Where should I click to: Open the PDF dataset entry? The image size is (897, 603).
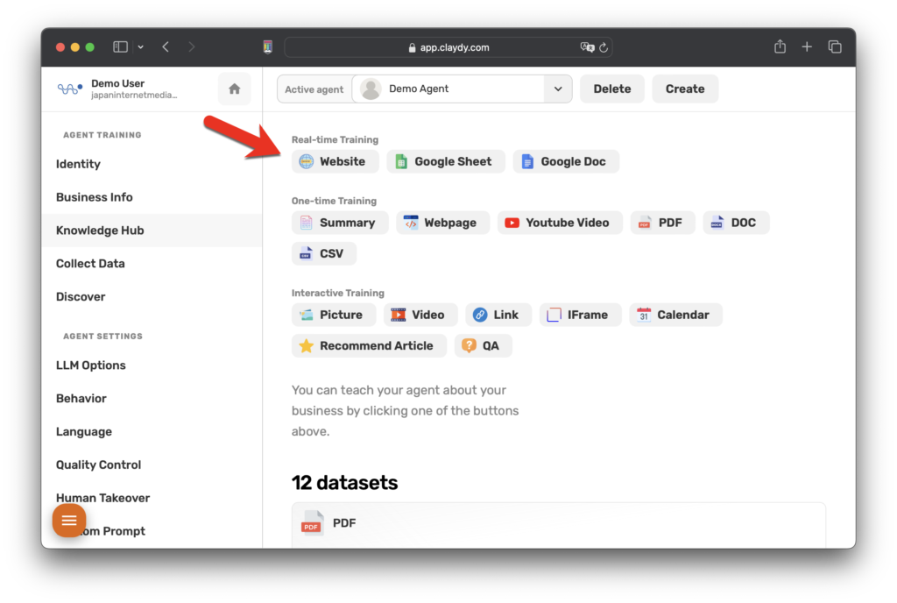558,523
